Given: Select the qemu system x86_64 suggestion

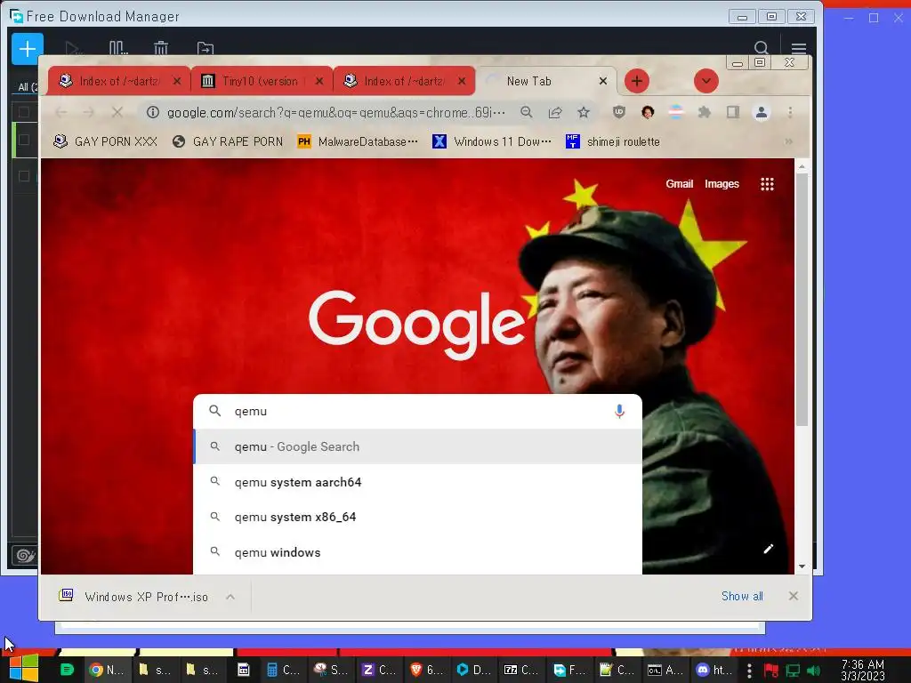Looking at the screenshot, I should pos(417,517).
